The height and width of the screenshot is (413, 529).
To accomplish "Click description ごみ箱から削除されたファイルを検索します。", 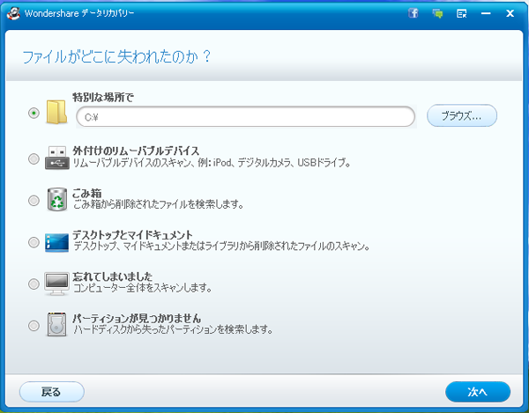I will tap(158, 204).
